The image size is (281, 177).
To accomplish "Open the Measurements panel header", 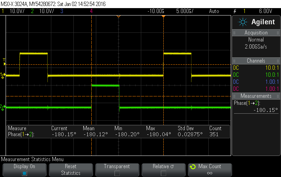I will (x=256, y=96).
